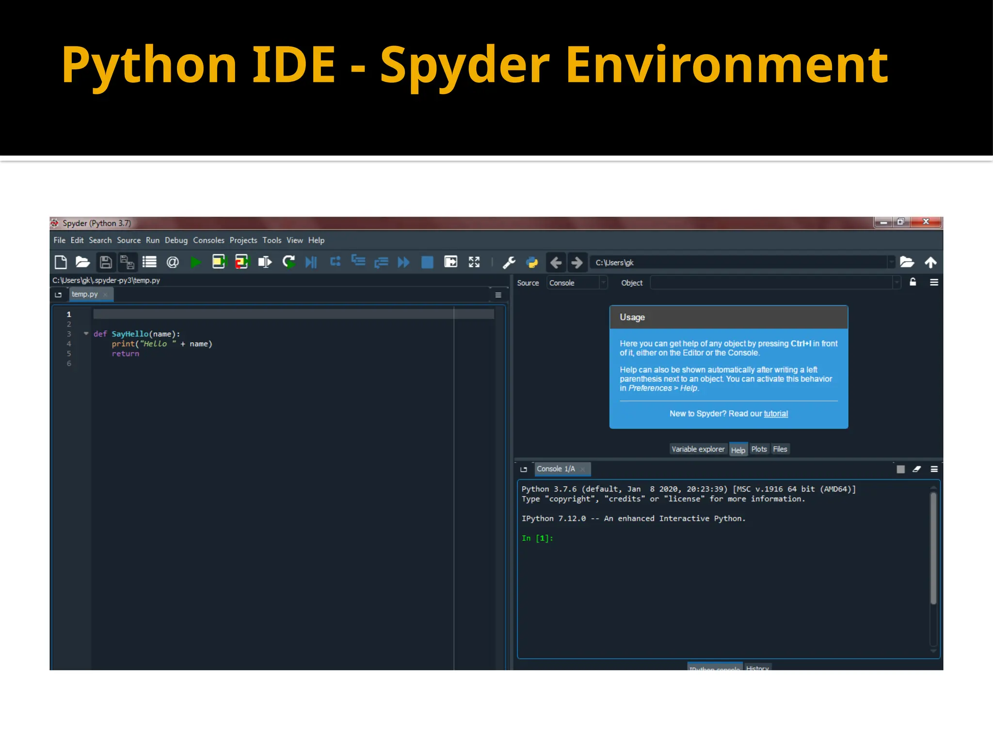Click the Open file folder icon
The height and width of the screenshot is (744, 993).
[83, 263]
